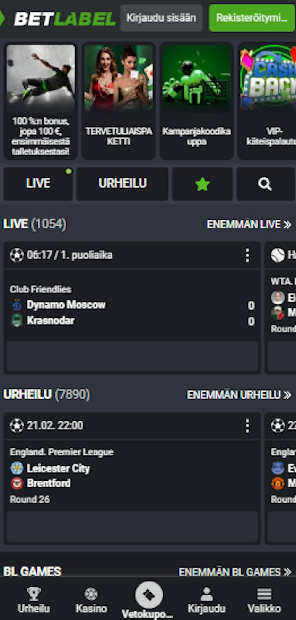Switch to the LIVE tab
296x620 pixels.
coord(38,184)
